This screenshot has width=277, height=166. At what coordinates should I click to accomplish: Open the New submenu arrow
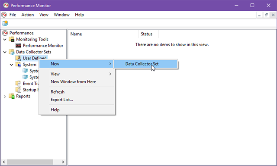pyautogui.click(x=110, y=64)
